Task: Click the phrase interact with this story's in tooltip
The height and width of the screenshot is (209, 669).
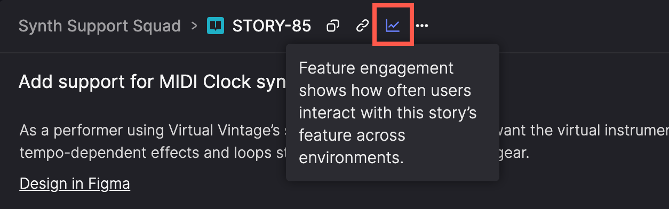Action: click(x=387, y=113)
